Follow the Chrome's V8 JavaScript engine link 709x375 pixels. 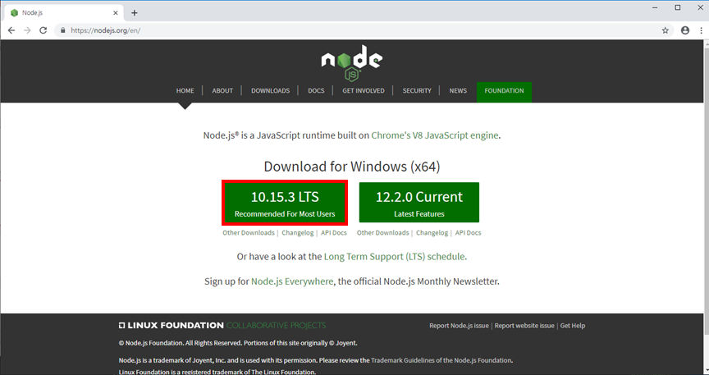pos(435,135)
